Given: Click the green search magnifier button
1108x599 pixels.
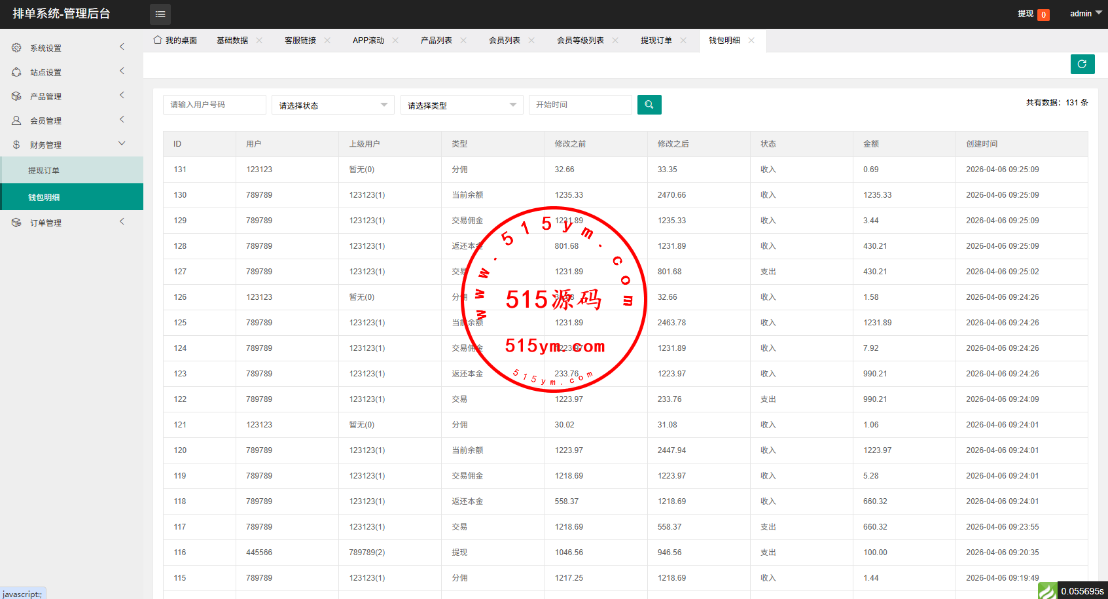Looking at the screenshot, I should pyautogui.click(x=649, y=105).
